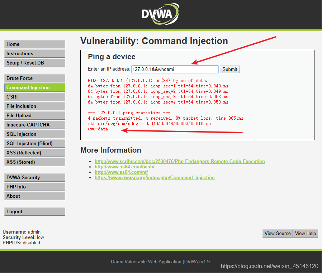Click the 'Username: admin' text
The image size is (322, 273).
[22, 232]
